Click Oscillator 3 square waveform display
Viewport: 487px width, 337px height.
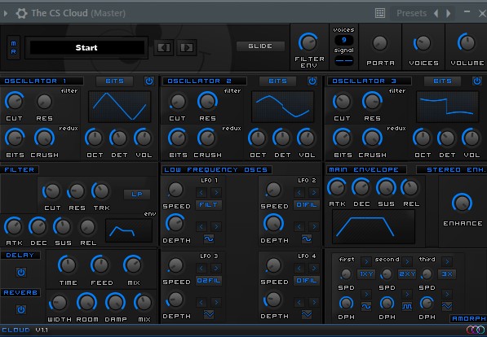447,107
